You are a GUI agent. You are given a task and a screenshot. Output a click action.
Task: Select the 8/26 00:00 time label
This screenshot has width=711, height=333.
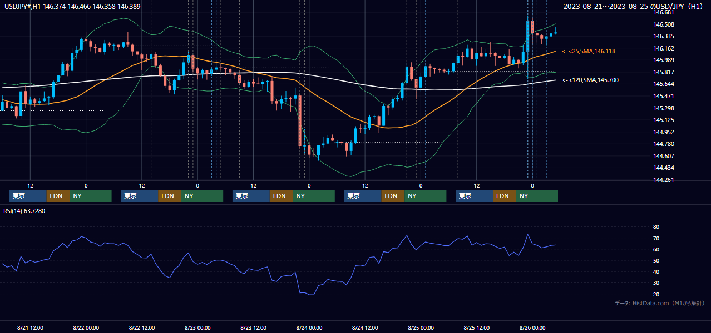click(532, 327)
